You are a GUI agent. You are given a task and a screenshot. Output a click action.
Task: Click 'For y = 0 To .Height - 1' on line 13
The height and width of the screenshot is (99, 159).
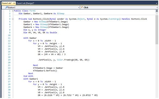tap(47, 44)
